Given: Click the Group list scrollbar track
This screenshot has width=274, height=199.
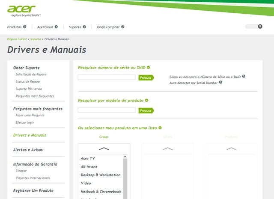Looking at the screenshot, I should (125, 178).
